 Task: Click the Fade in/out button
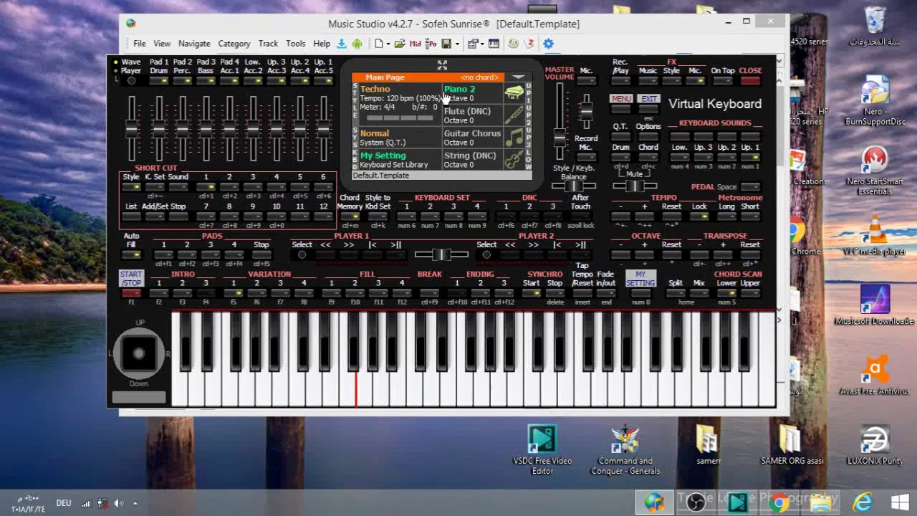coord(606,293)
